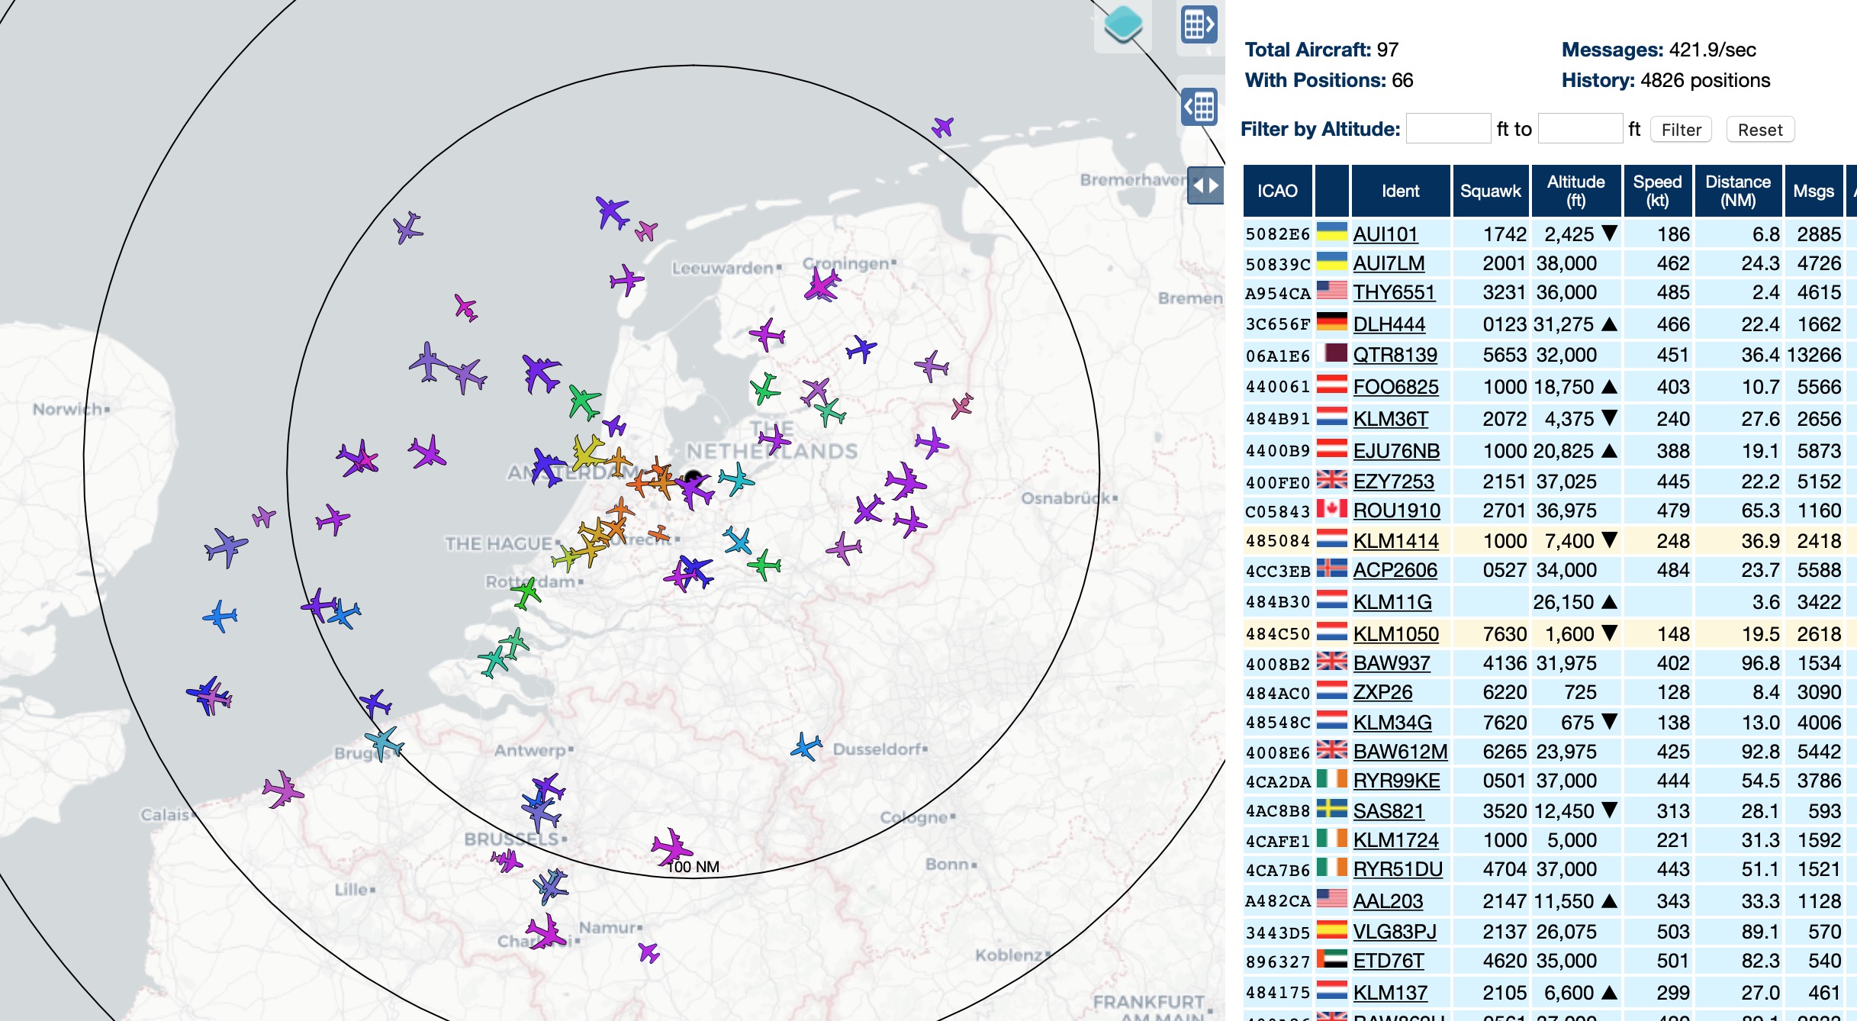Image resolution: width=1857 pixels, height=1021 pixels.
Task: Open the map layer switcher icon
Action: 1122,24
